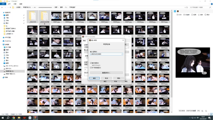Click the file list vertical scrollbar
Viewport: 213px width, 120px height.
pos(171,54)
